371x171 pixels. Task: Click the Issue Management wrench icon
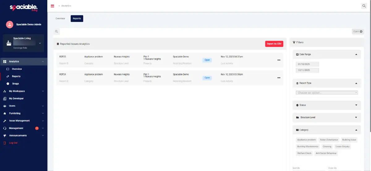click(5, 121)
